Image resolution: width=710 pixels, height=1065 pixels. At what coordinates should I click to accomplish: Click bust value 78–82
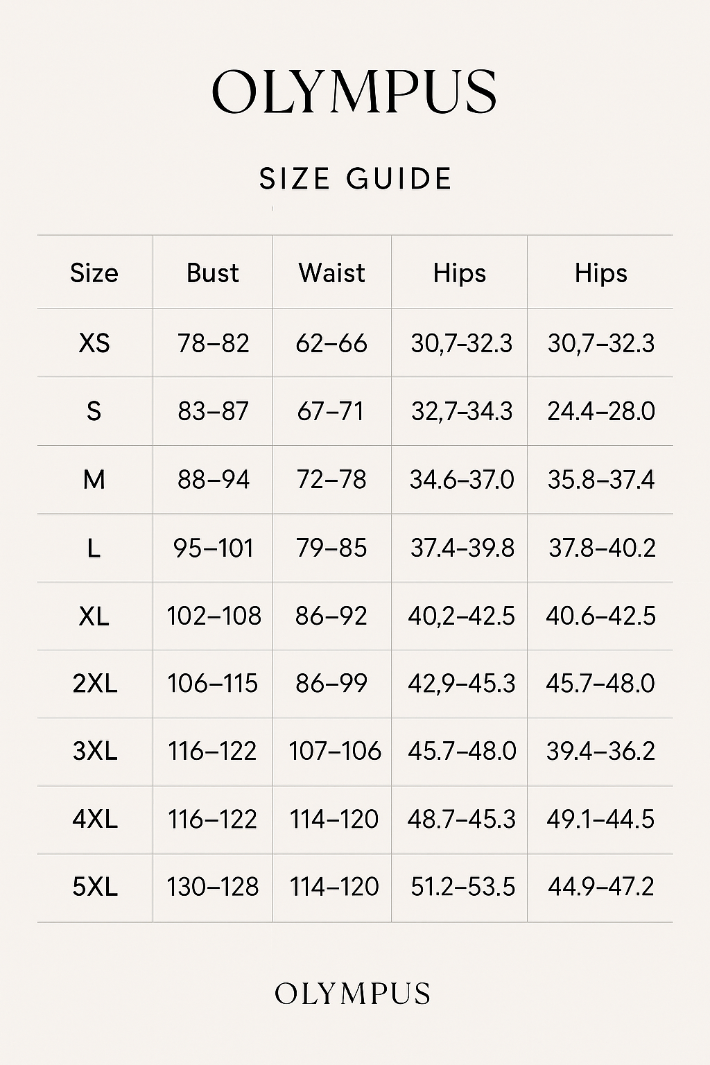[213, 343]
